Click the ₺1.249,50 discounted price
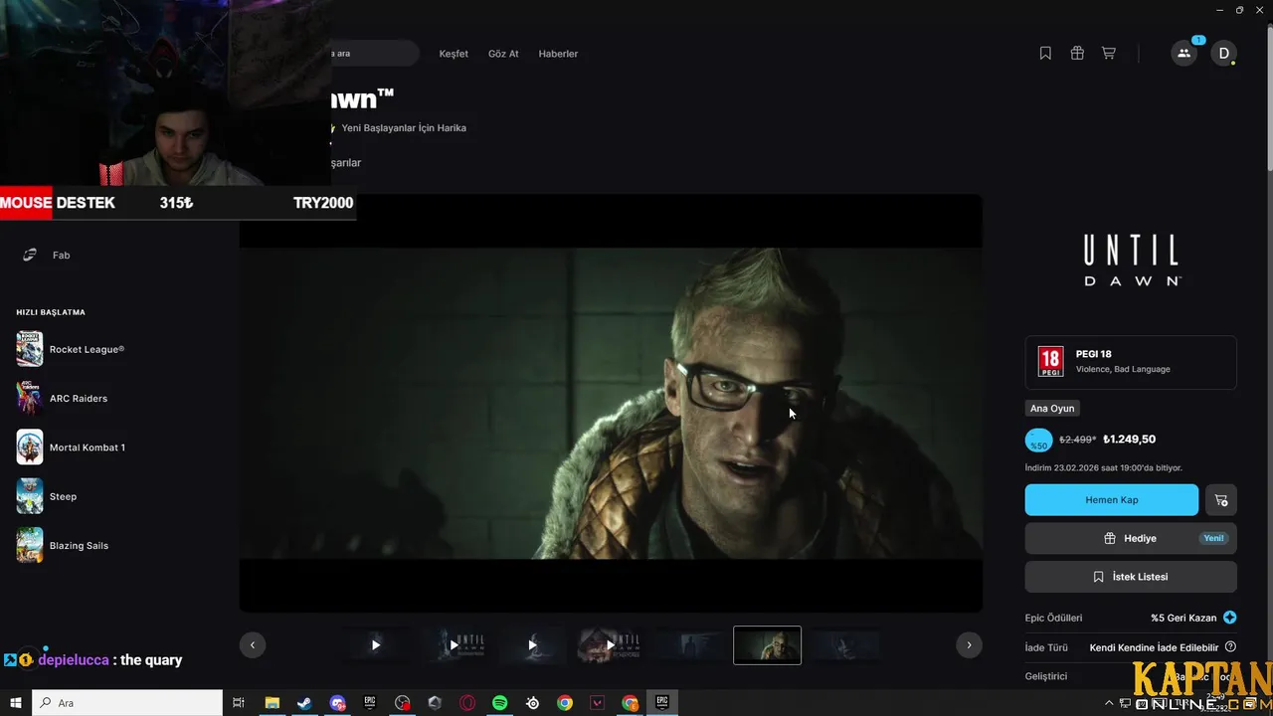 [1129, 440]
